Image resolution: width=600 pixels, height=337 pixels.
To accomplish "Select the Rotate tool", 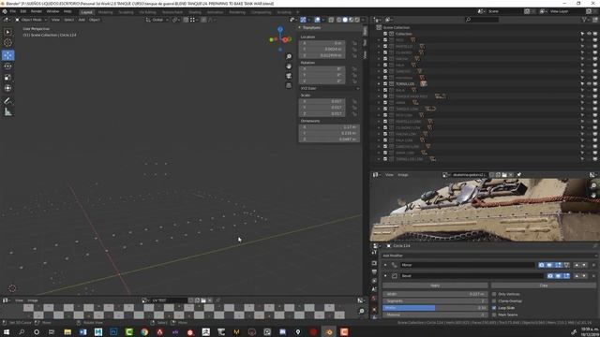I will coord(7,66).
